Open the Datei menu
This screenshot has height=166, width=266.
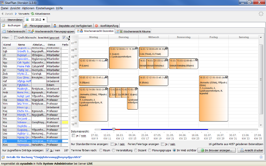point(4,8)
